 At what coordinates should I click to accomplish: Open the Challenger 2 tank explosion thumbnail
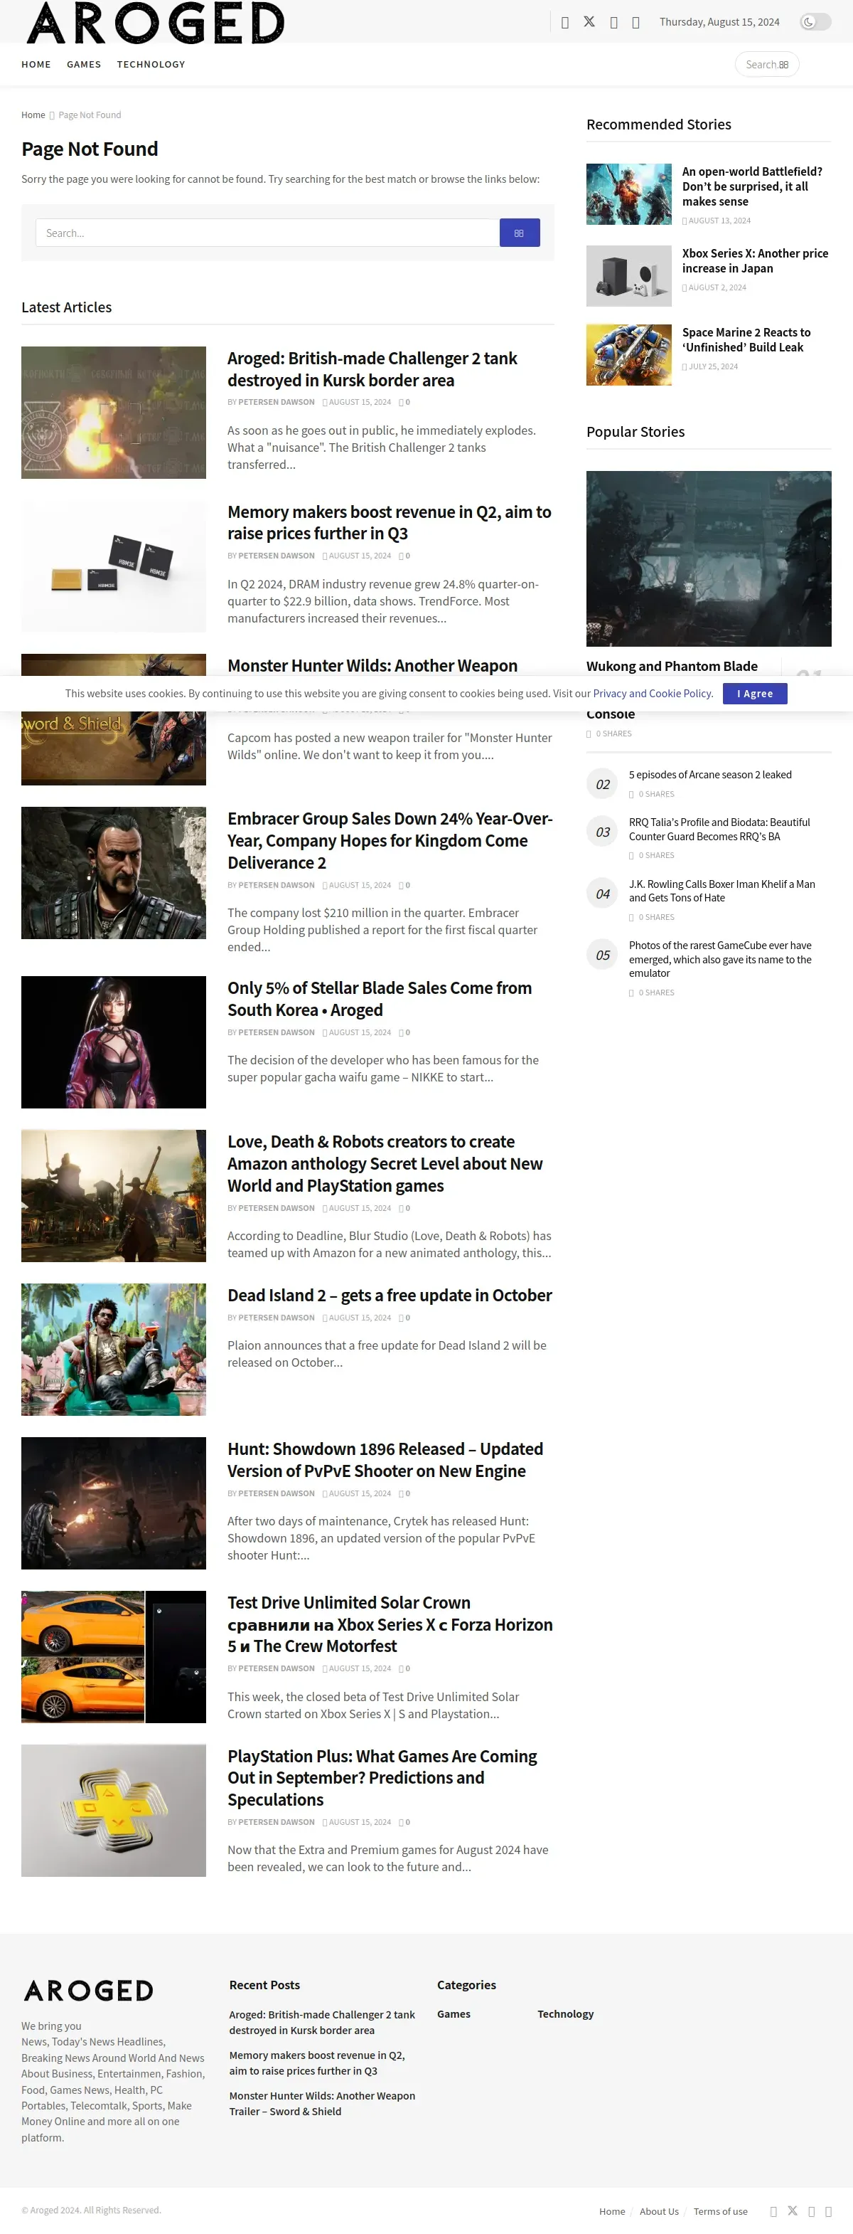pos(114,413)
